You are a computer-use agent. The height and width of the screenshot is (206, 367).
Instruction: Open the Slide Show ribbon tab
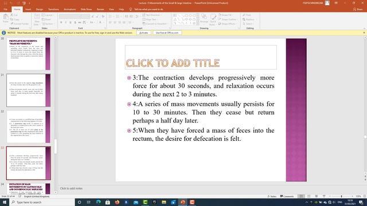pyautogui.click(x=86, y=9)
